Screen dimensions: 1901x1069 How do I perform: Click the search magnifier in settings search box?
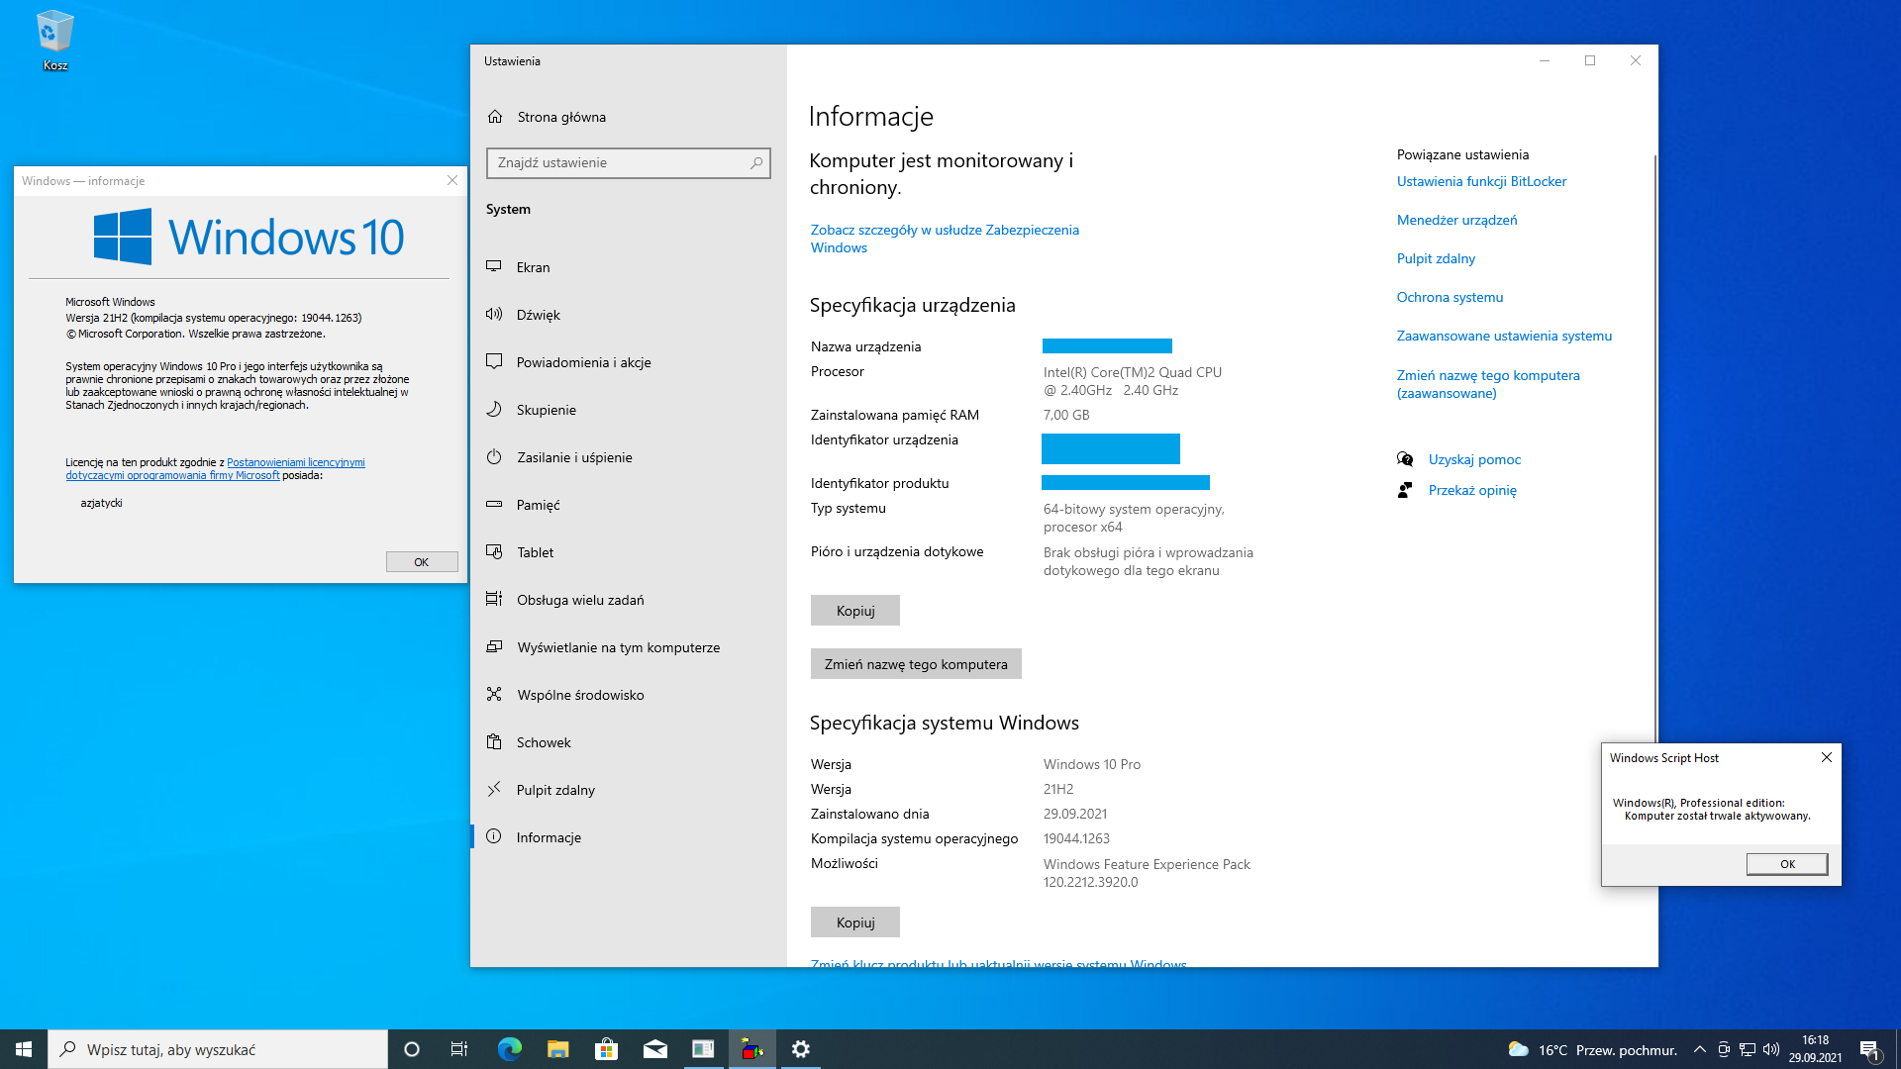(756, 162)
